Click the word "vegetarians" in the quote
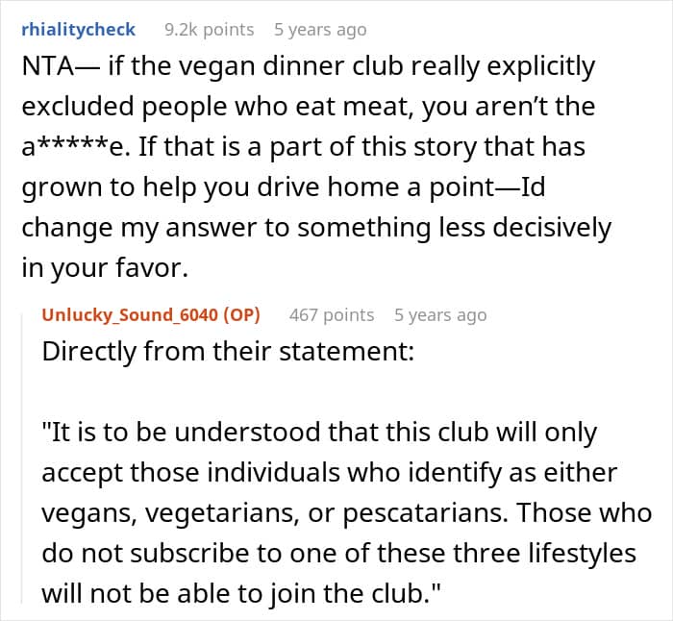673x621 pixels. pyautogui.click(x=214, y=512)
